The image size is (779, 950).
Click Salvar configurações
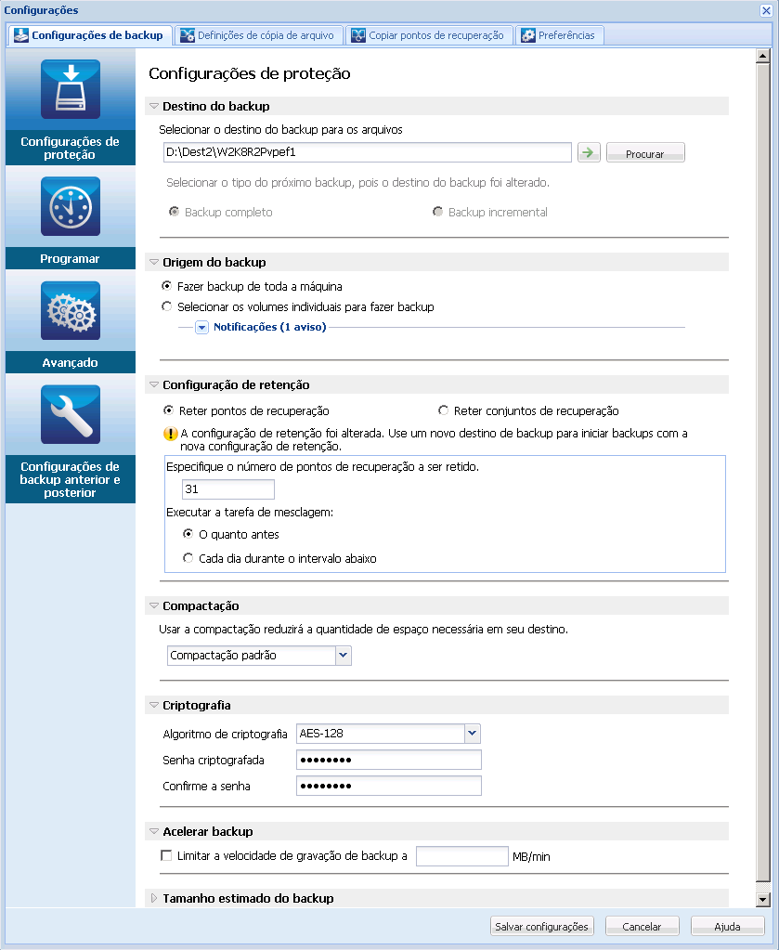(x=541, y=925)
